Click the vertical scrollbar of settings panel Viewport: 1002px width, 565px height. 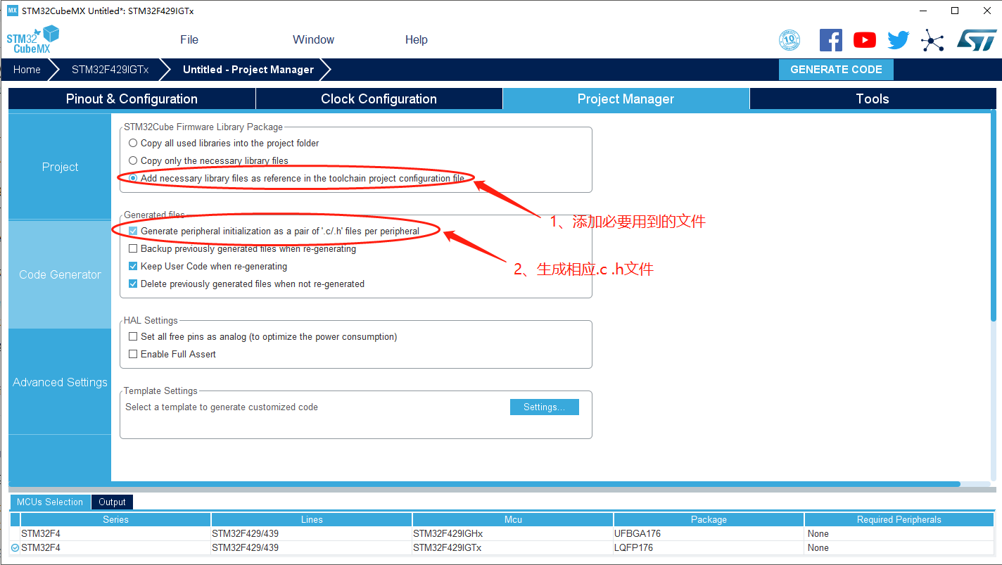(994, 216)
